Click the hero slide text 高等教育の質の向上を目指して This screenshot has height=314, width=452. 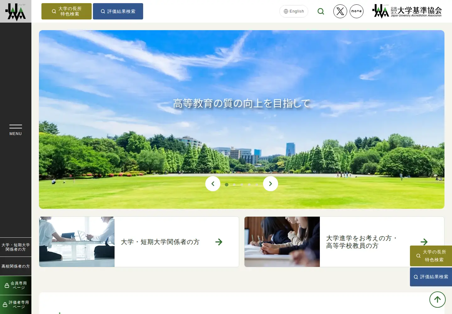[241, 103]
